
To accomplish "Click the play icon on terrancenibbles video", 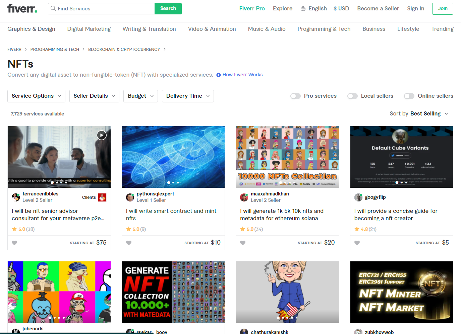I will (102, 135).
